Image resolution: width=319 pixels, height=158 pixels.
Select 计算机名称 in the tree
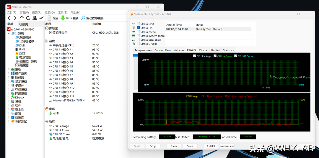(25, 42)
